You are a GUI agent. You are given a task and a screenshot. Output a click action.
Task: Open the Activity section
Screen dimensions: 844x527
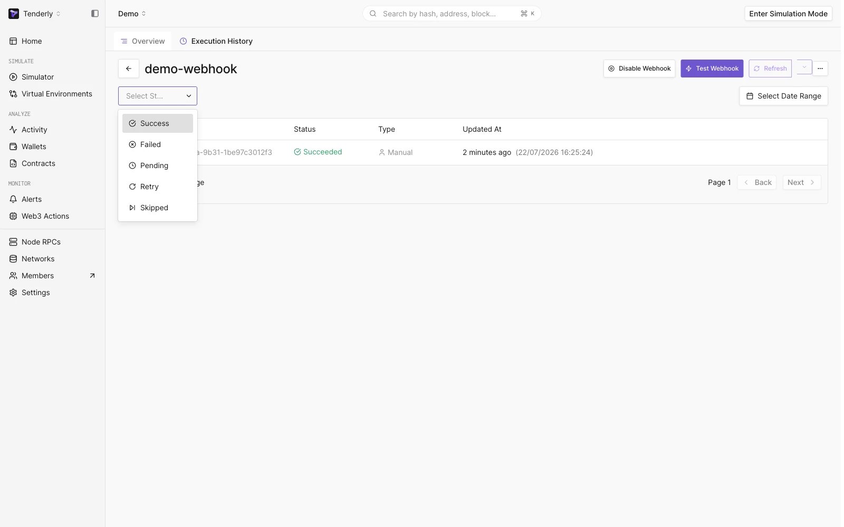point(34,130)
